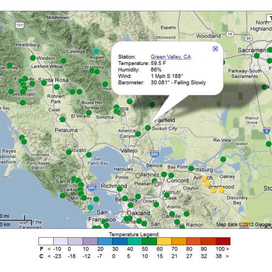The image size is (272, 272).
Task: Select the green marker below Sacramento label
Action: pos(256,56)
